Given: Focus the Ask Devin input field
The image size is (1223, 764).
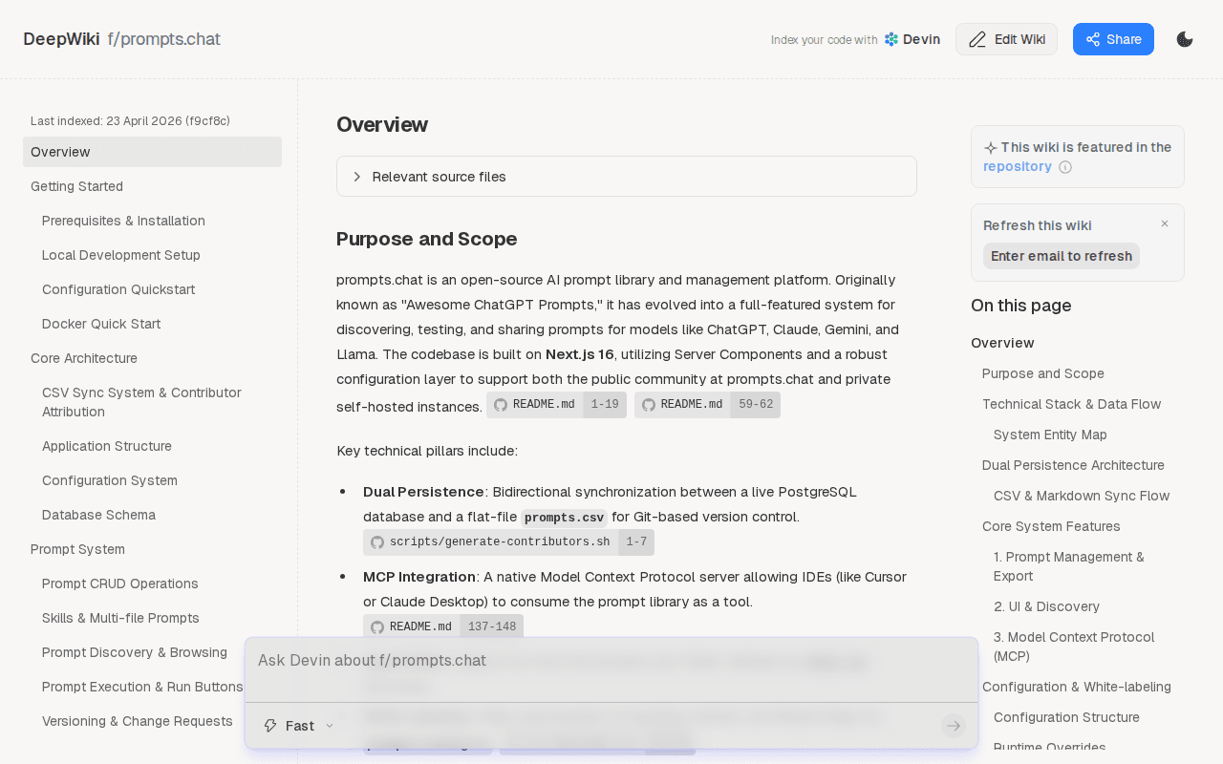Looking at the screenshot, I should pyautogui.click(x=611, y=661).
